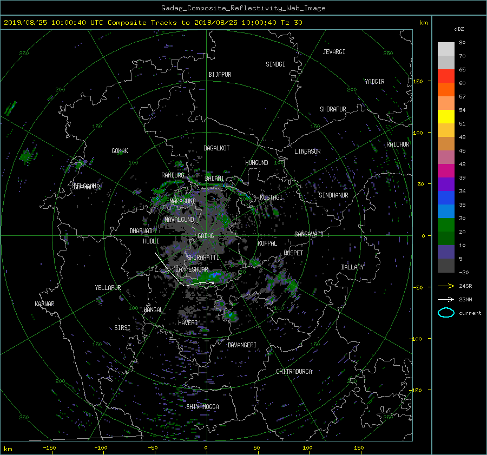The height and width of the screenshot is (455, 487).
Task: Click the NARAGUND city label
Action: pos(183,201)
